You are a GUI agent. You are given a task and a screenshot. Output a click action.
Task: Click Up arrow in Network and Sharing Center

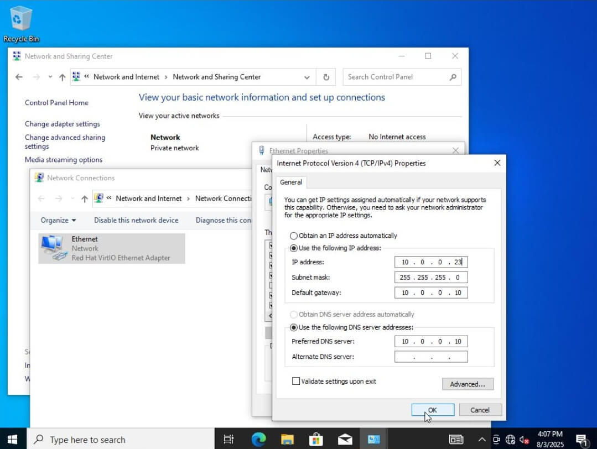(x=63, y=77)
